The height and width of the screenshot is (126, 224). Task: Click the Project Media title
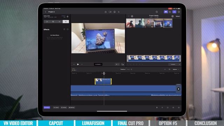[x=154, y=15]
